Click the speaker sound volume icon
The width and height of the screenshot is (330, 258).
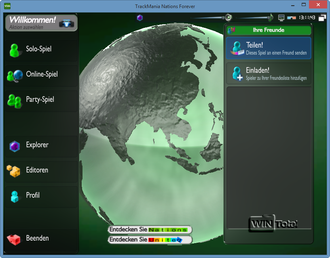[x=228, y=17]
